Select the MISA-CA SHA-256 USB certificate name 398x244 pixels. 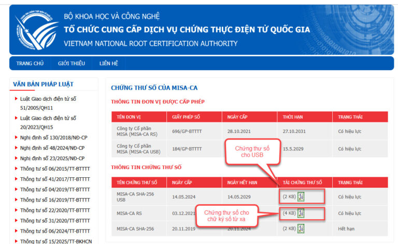coord(135,196)
